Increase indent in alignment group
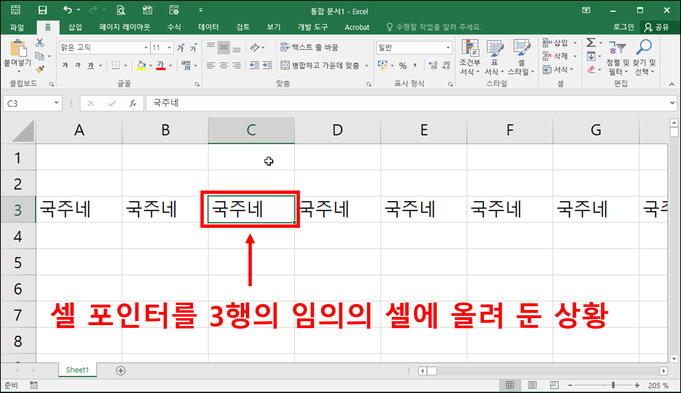 [x=267, y=66]
